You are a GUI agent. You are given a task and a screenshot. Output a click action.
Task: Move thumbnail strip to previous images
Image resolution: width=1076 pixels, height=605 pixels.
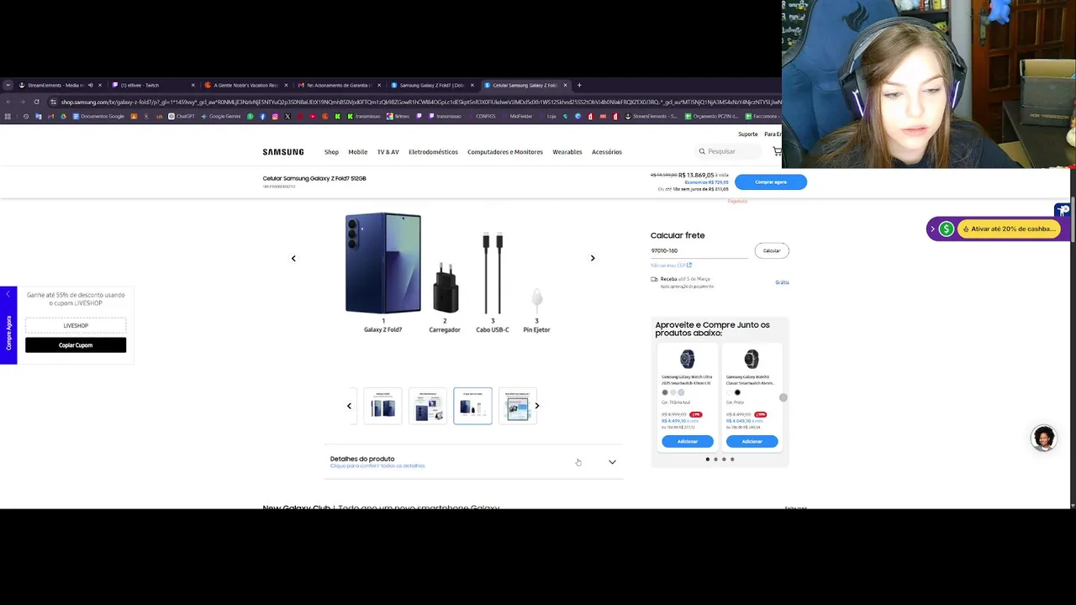pos(350,406)
